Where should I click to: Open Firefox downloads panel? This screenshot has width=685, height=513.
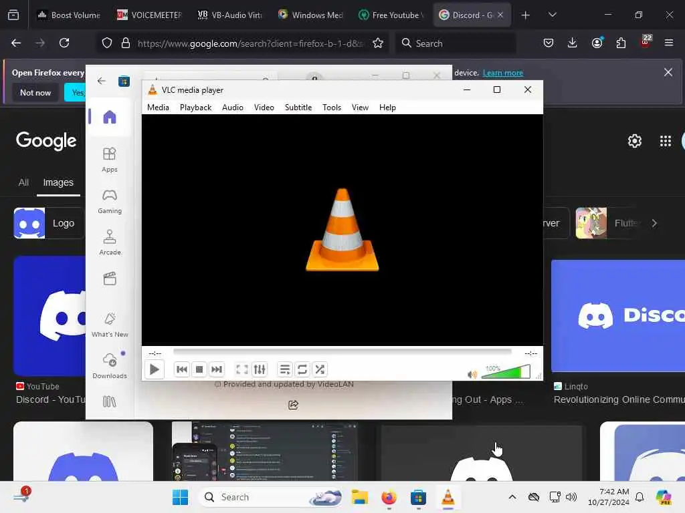click(x=573, y=43)
